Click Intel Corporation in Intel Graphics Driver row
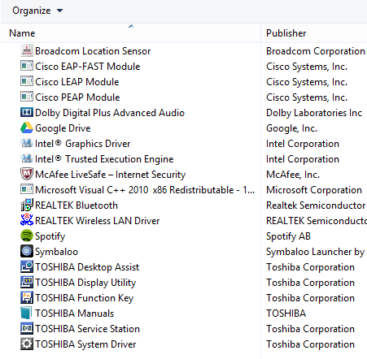This screenshot has height=359, width=367. point(303,144)
